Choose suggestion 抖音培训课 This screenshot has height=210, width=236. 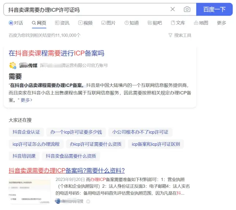pyautogui.click(x=24, y=156)
